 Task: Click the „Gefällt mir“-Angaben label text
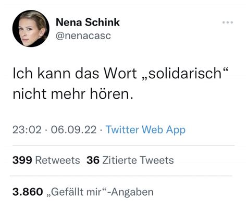pyautogui.click(x=100, y=192)
